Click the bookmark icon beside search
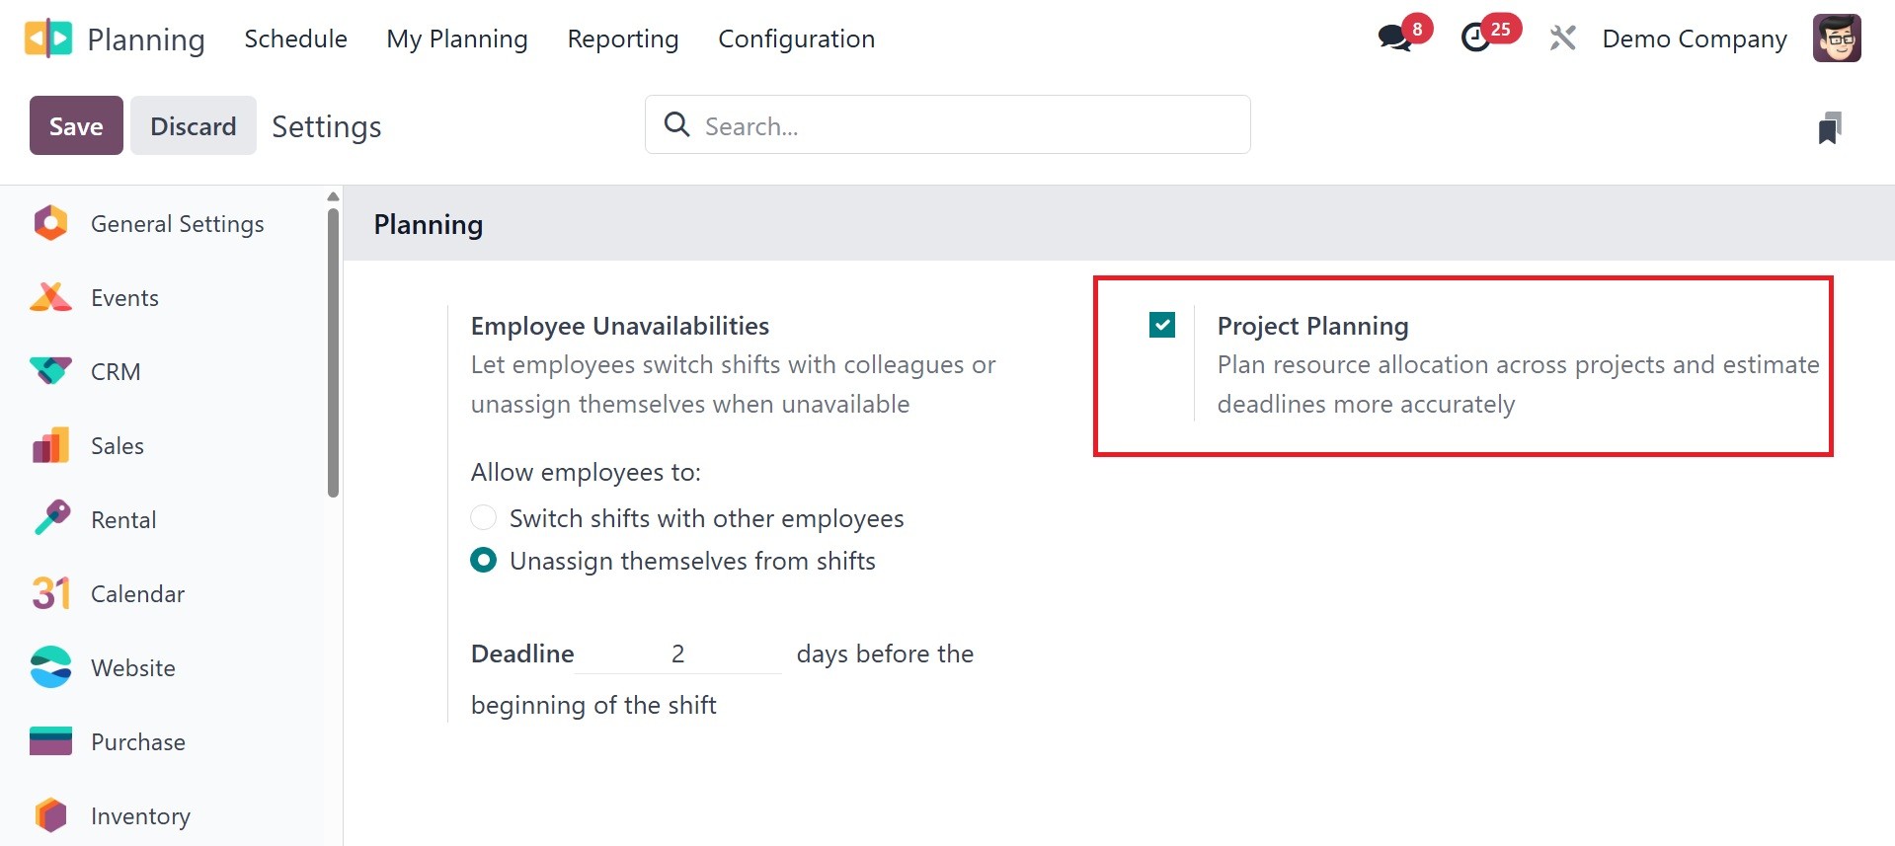Screen dimensions: 1895x846 coord(1830,127)
